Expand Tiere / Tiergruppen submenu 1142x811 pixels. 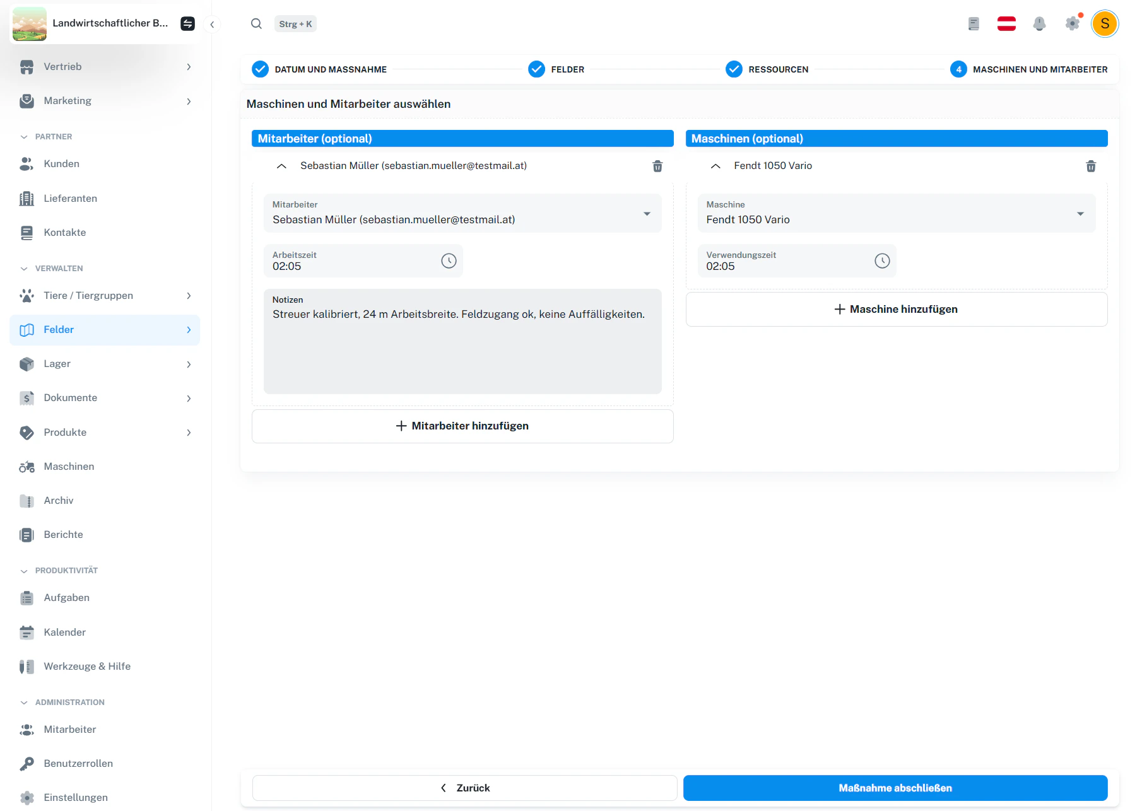pyautogui.click(x=105, y=296)
